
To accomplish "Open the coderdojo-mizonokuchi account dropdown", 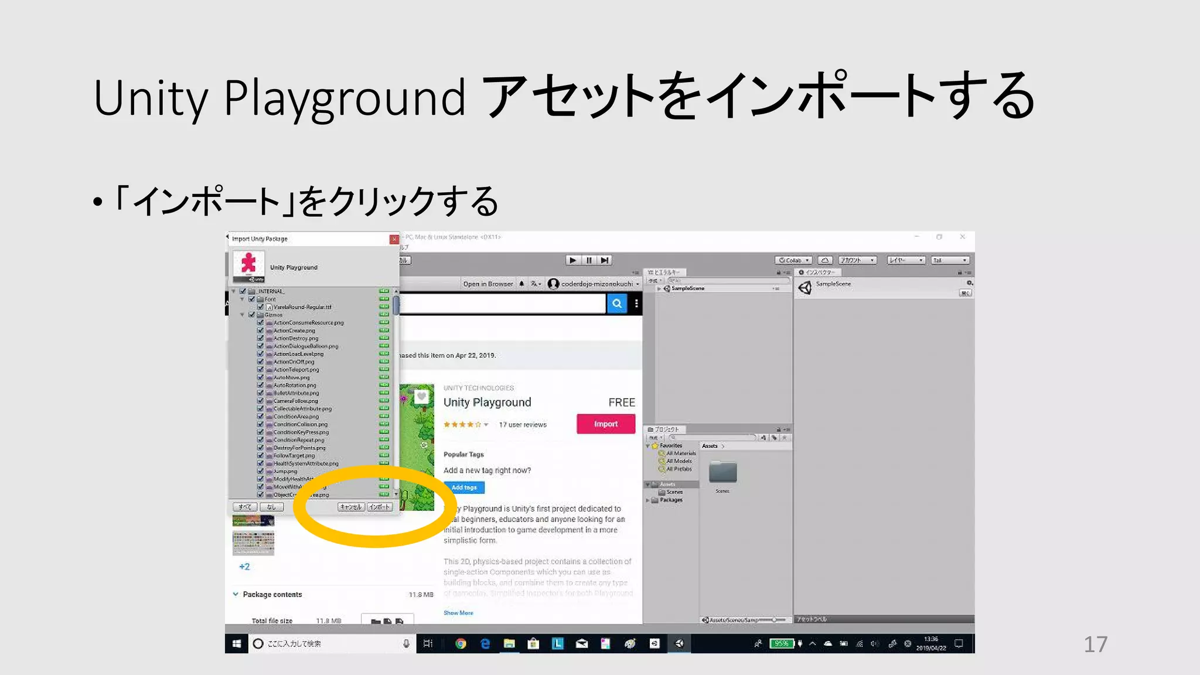I will pyautogui.click(x=594, y=284).
